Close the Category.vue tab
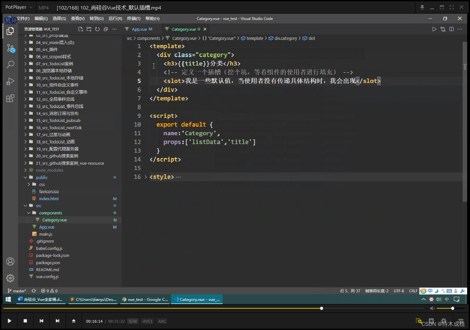This screenshot has height=330, width=470. [x=205, y=29]
